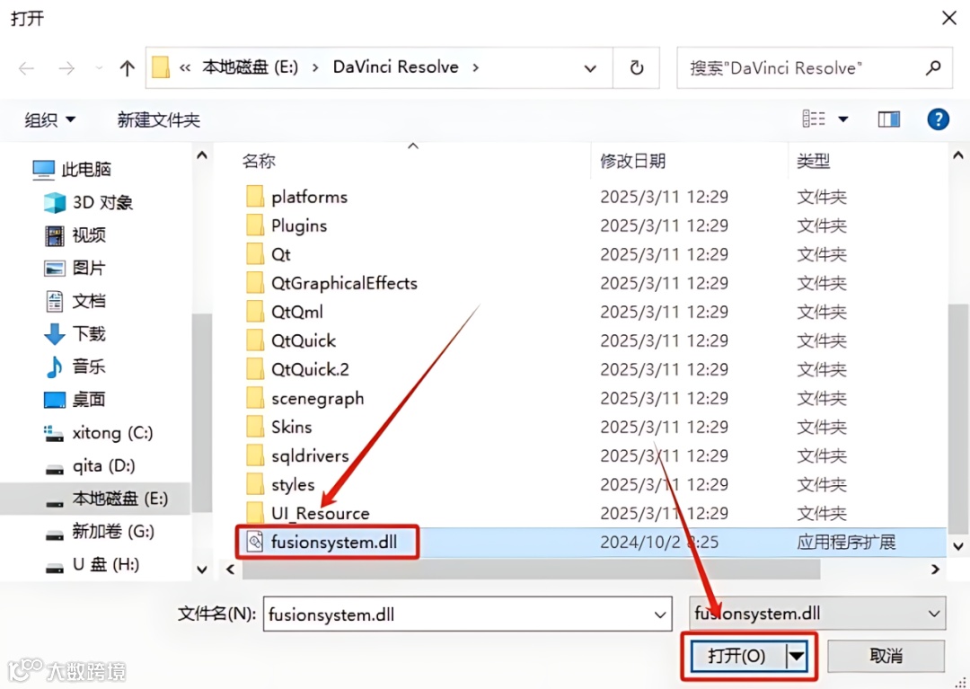The width and height of the screenshot is (970, 689).
Task: Select the fusionsystem.dll file
Action: 334,542
